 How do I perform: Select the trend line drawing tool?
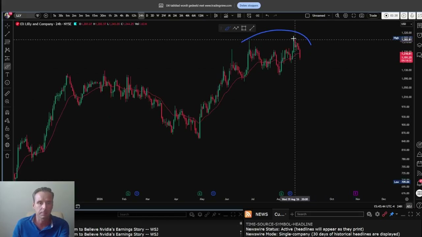pos(7,34)
